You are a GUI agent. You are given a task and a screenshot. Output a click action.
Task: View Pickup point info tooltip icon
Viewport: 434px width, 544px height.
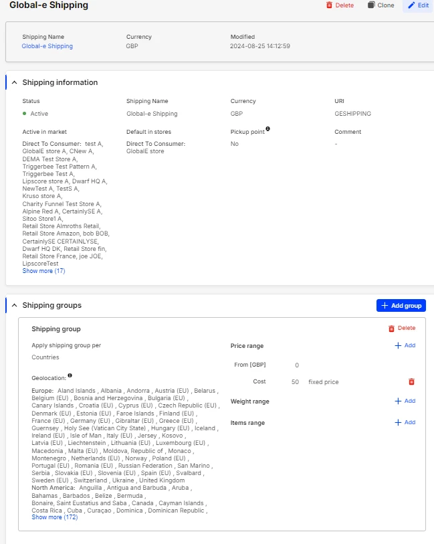[x=267, y=128]
